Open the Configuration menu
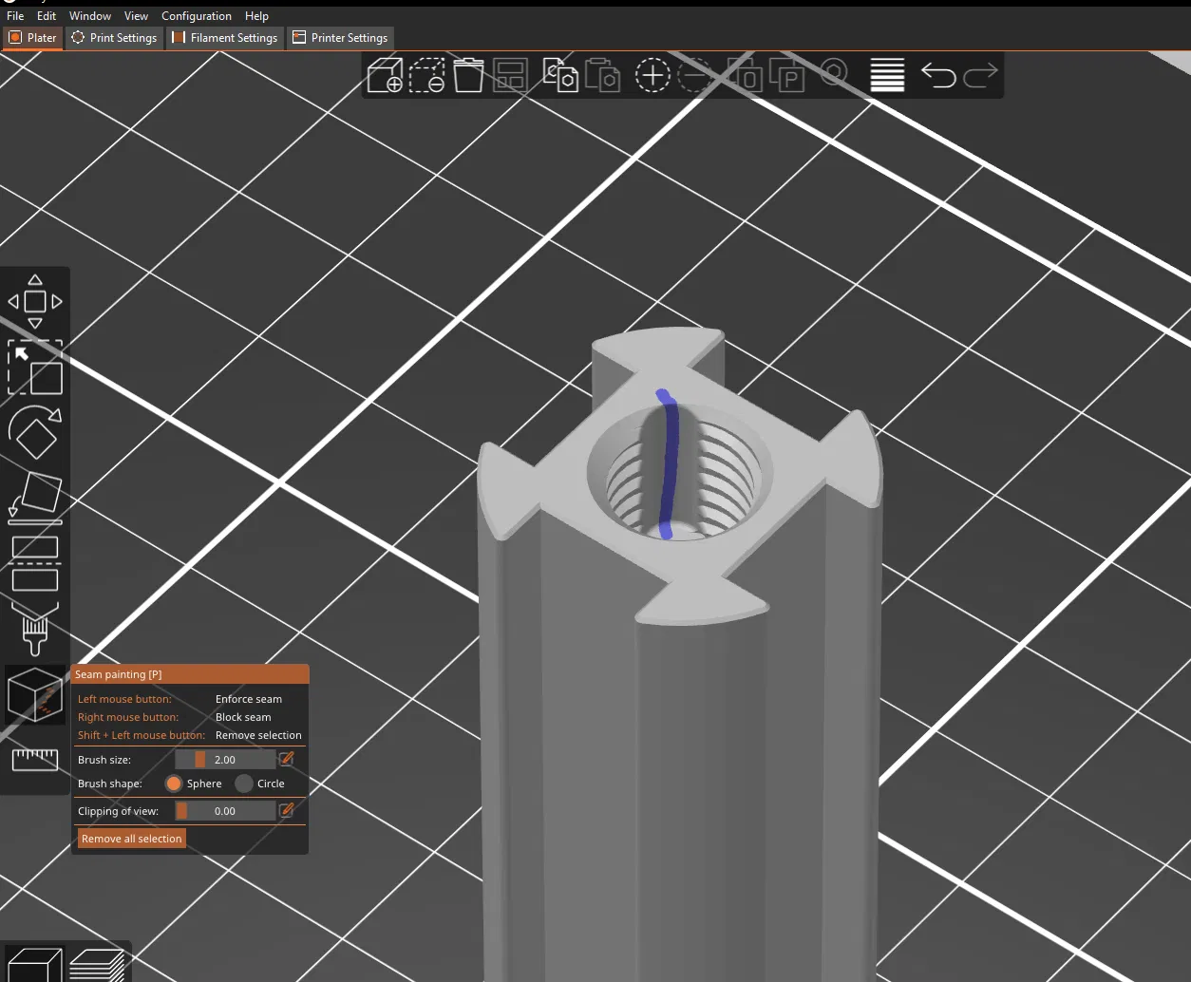Image resolution: width=1191 pixels, height=982 pixels. click(x=197, y=16)
